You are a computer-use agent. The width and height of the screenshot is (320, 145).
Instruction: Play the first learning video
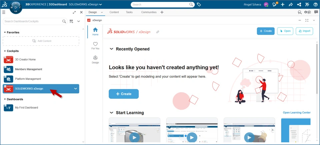point(134,137)
